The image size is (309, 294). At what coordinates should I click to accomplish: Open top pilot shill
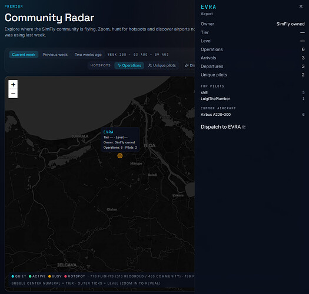point(204,92)
